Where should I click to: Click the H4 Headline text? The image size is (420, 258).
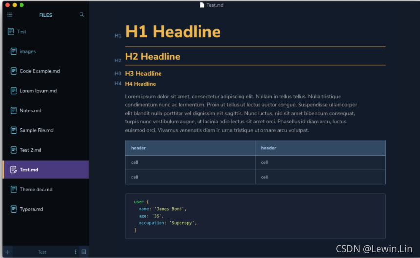140,84
